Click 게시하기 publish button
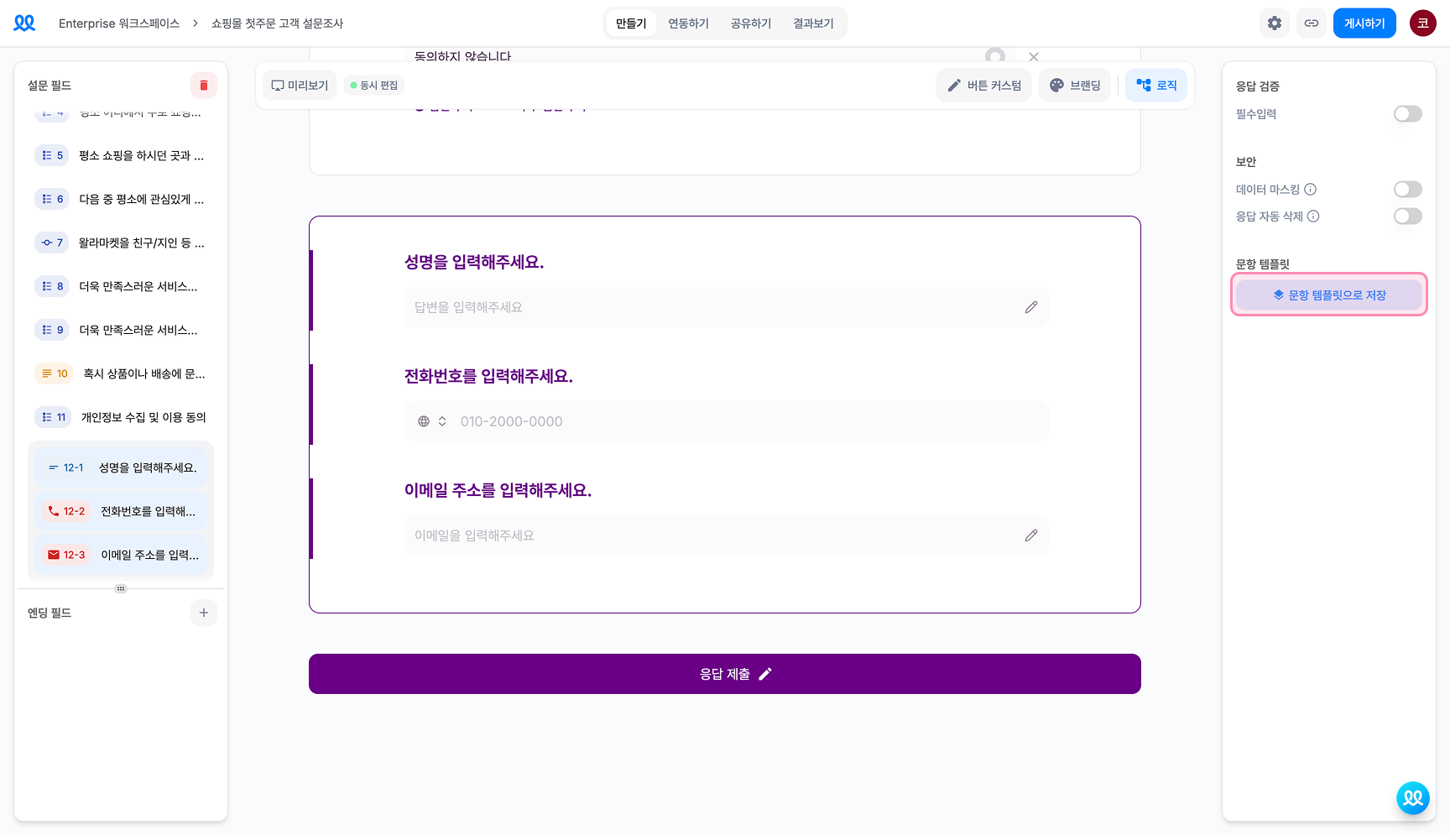Screen dimensions: 1450x835 pos(1364,23)
